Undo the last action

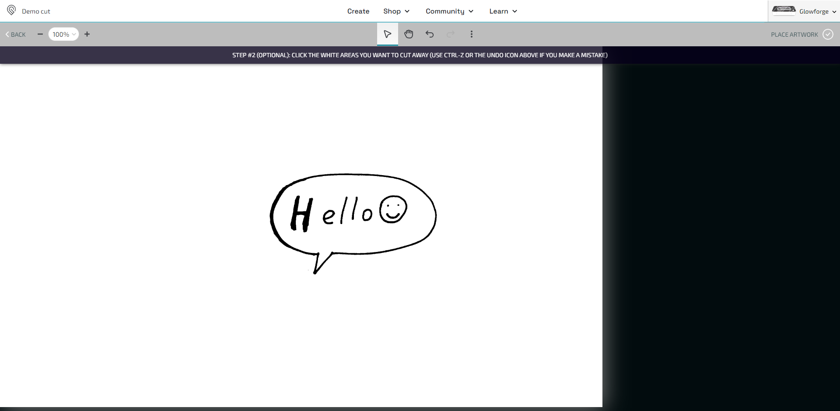pos(430,34)
